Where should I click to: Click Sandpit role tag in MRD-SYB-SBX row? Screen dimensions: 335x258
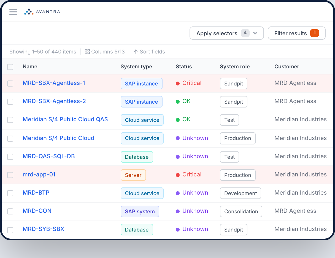pyautogui.click(x=234, y=230)
